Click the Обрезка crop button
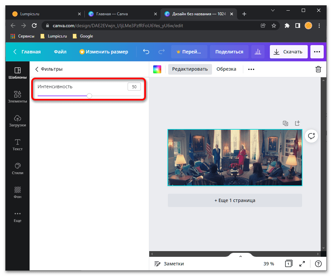 226,69
